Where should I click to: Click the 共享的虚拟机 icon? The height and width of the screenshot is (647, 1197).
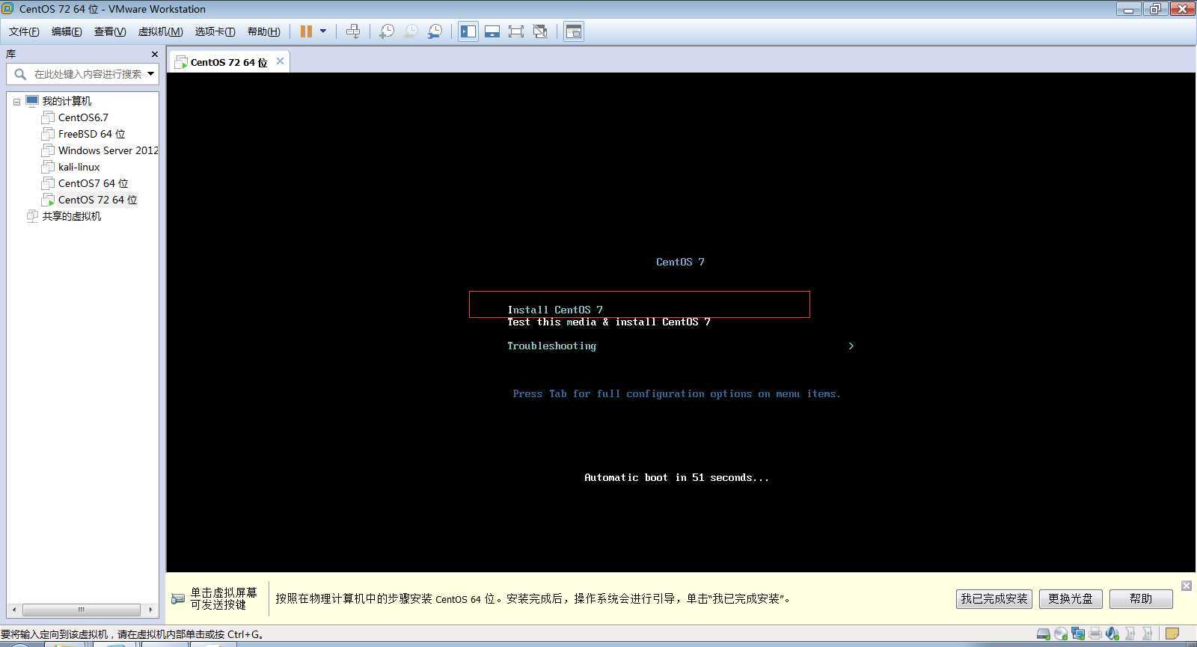click(x=32, y=216)
